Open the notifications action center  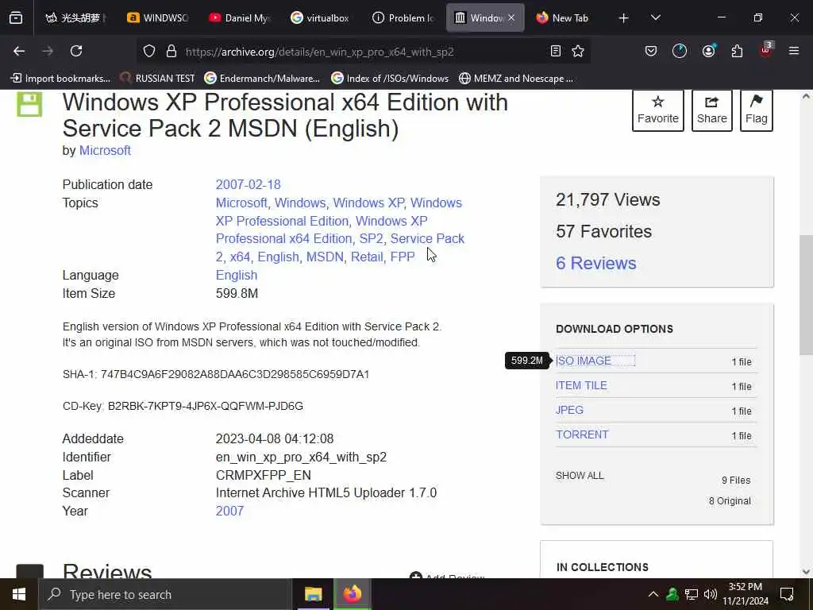tap(787, 594)
